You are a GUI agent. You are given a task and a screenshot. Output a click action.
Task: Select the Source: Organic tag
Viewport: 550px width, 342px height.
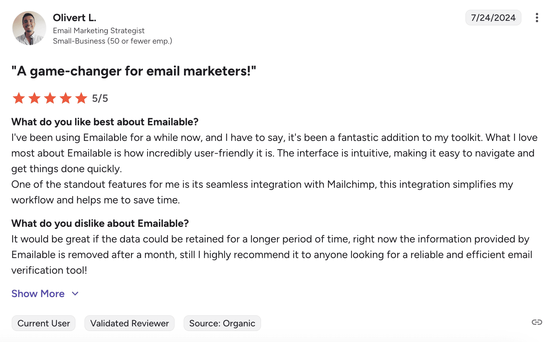point(222,323)
